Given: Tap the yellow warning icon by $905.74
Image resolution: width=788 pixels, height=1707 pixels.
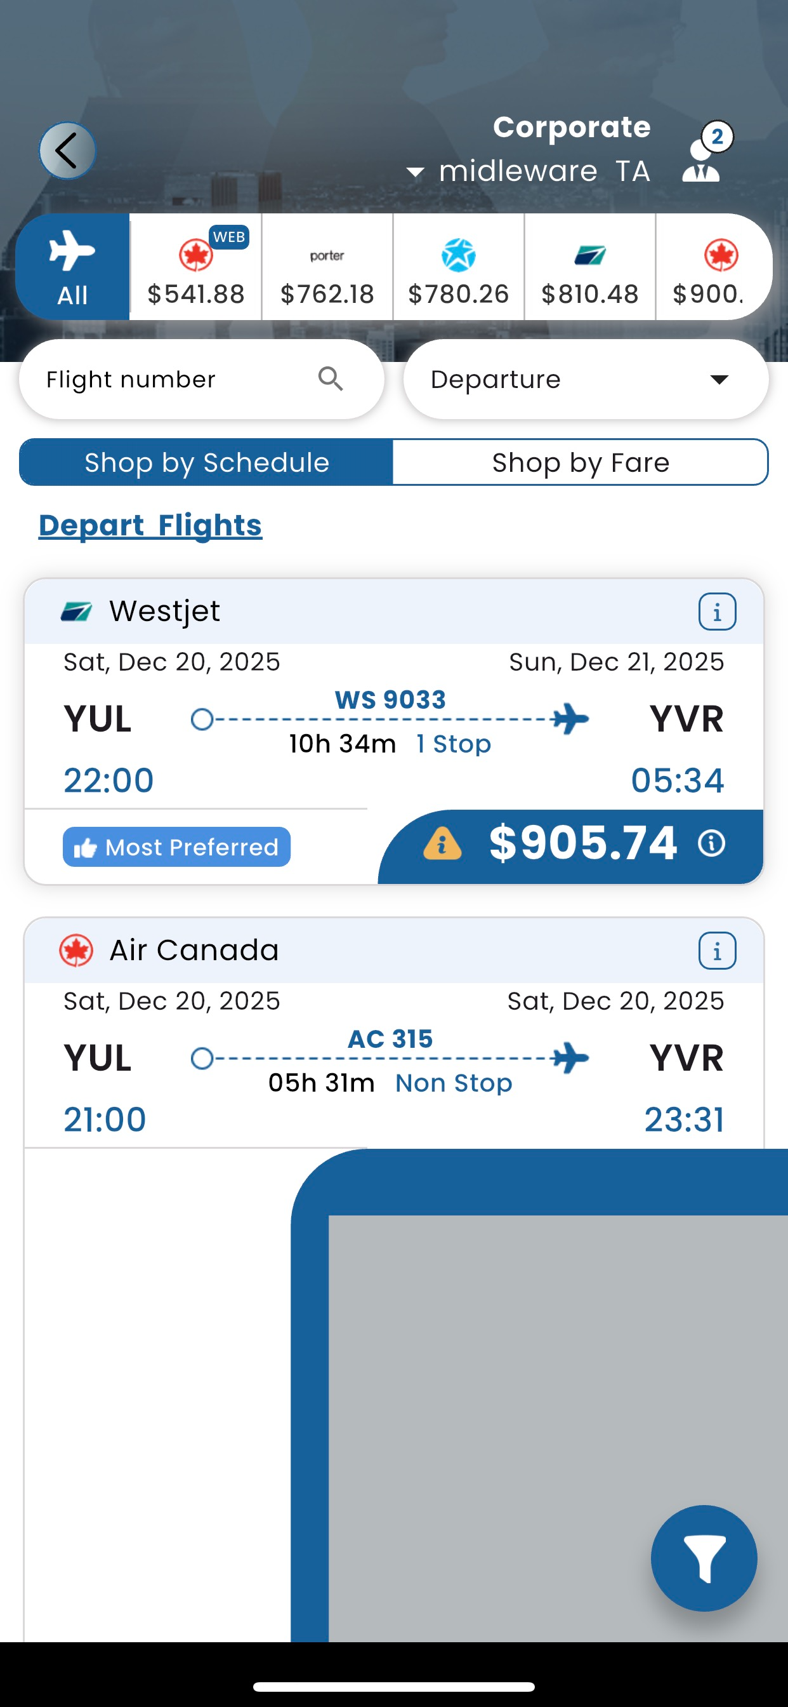Looking at the screenshot, I should pos(442,844).
